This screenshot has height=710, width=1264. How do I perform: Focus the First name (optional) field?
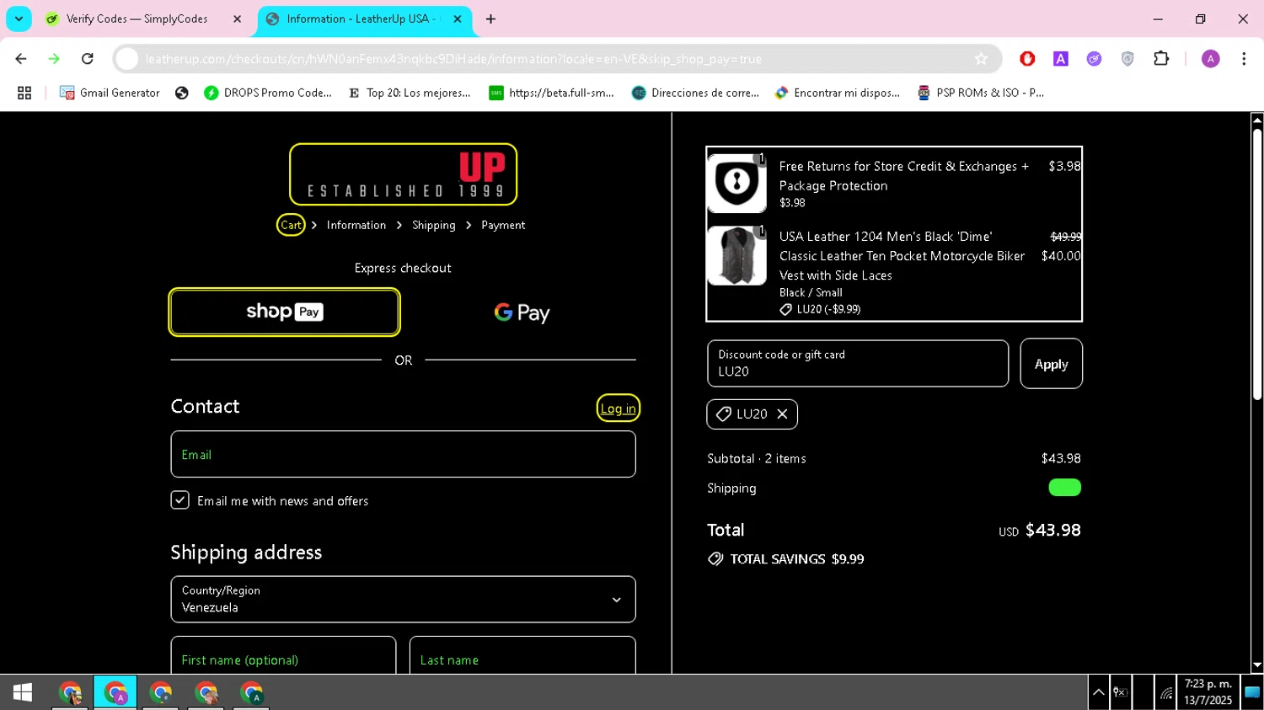coord(283,657)
